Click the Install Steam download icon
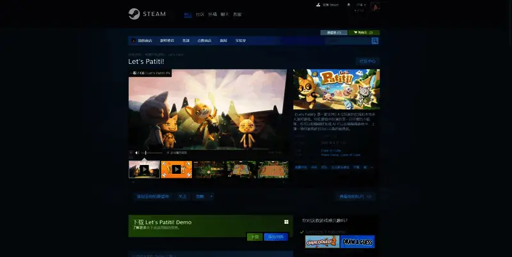Screen dimensions: 512x257 317,4
